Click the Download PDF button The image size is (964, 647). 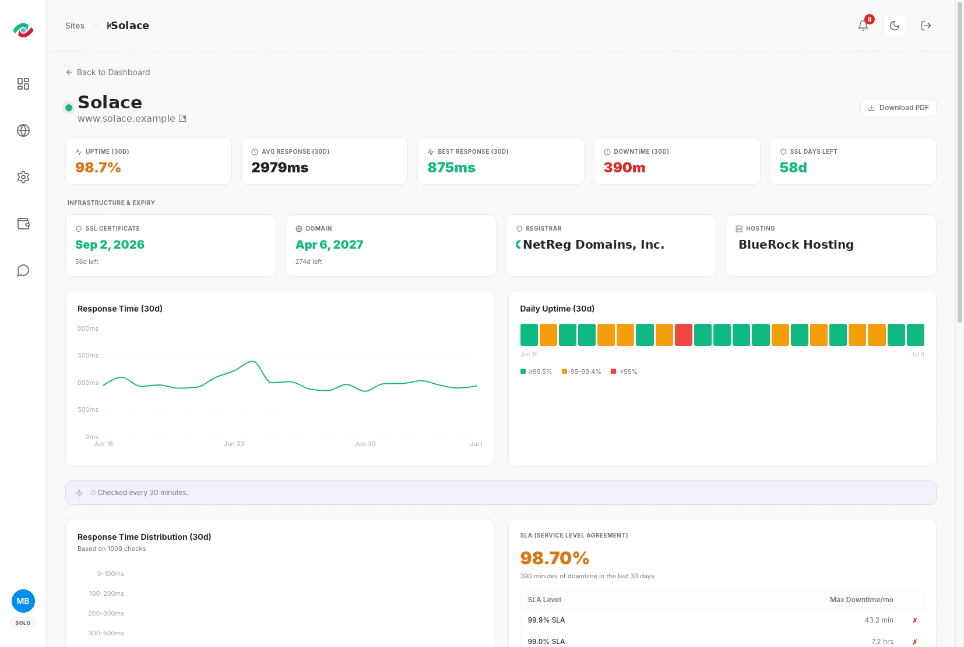[898, 108]
